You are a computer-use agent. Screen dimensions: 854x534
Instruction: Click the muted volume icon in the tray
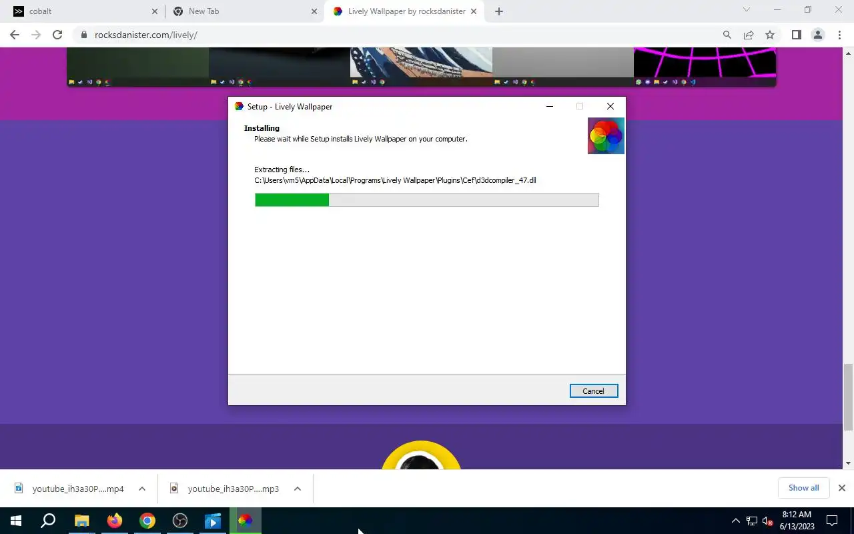click(x=767, y=521)
